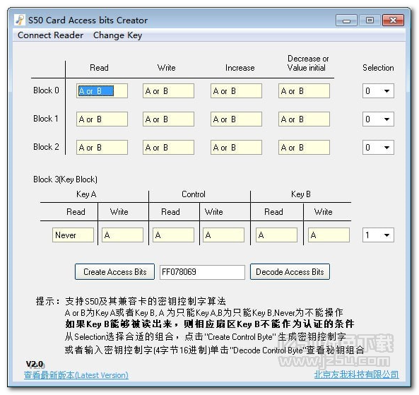The height and width of the screenshot is (395, 419).
Task: Click the Block 2 row label
Action: click(46, 147)
